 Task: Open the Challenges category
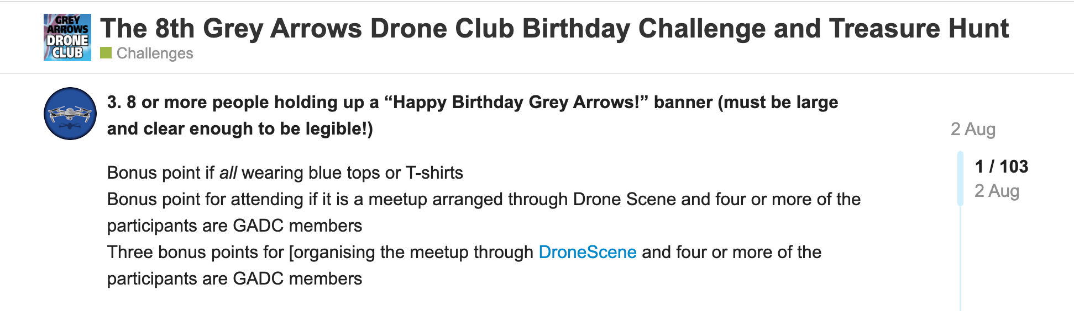(x=155, y=53)
